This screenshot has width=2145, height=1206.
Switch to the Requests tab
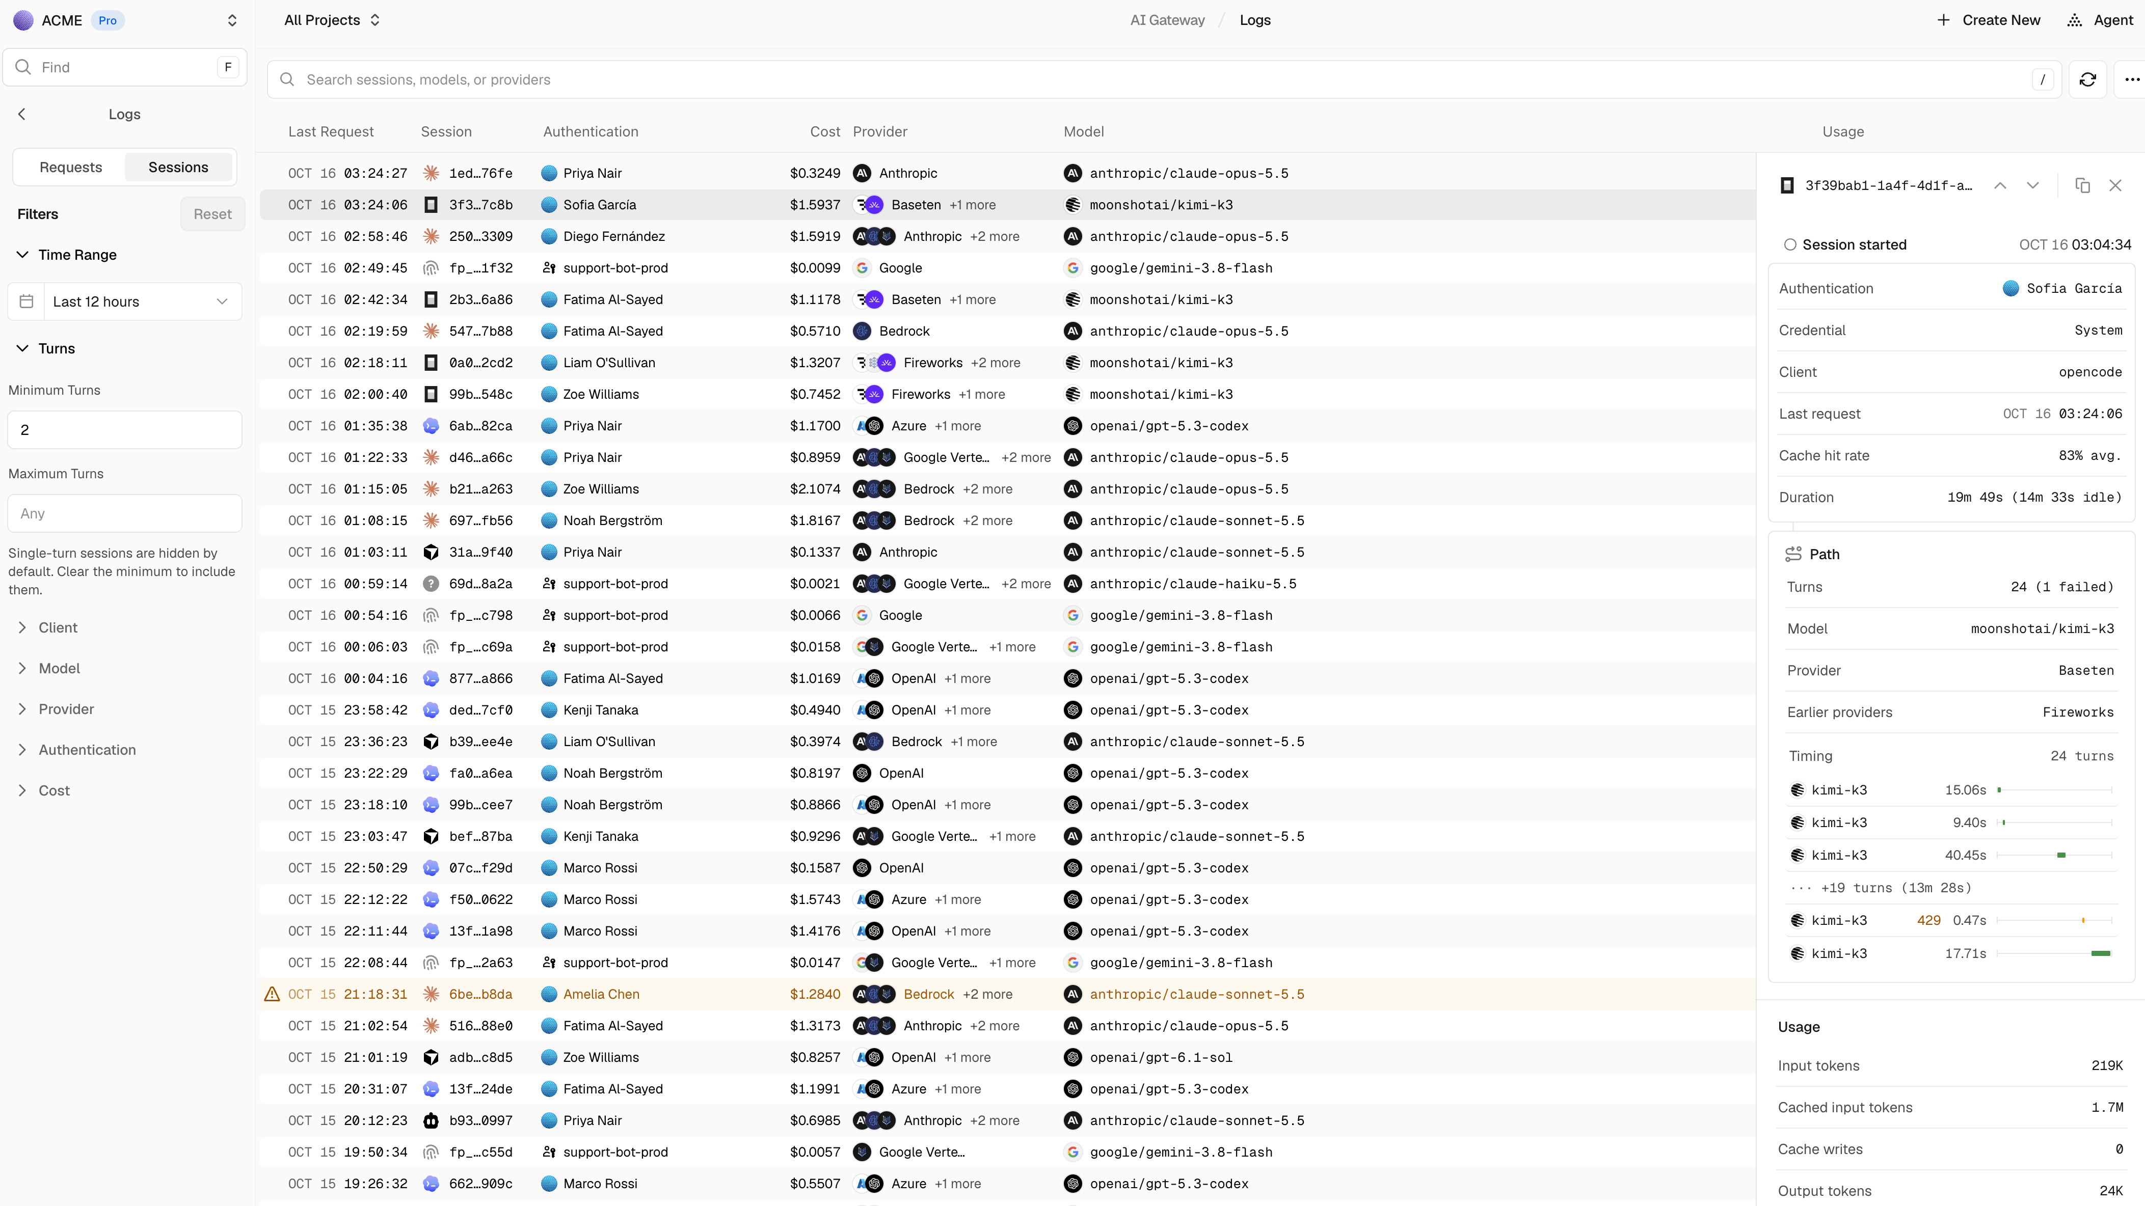point(71,167)
